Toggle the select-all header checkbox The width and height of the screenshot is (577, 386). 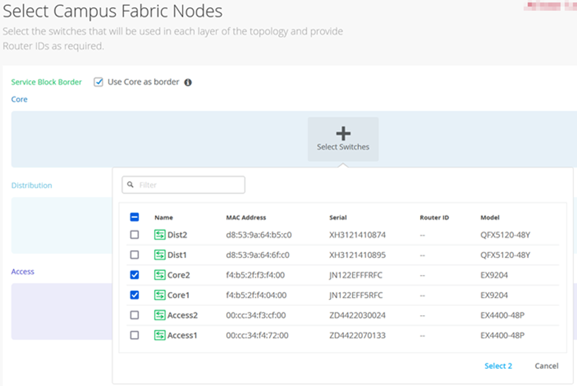(x=135, y=217)
